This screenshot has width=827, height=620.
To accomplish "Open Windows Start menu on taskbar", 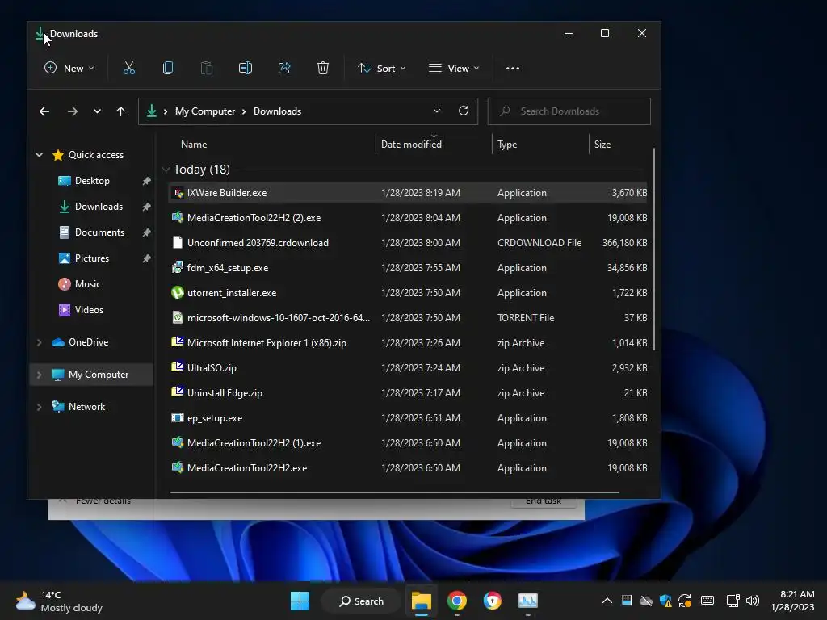I will click(300, 601).
